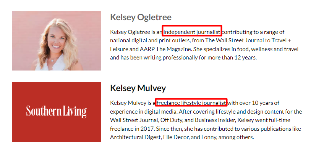The height and width of the screenshot is (154, 324).
Task: Click 'experience in digital media' text
Action: (143, 112)
